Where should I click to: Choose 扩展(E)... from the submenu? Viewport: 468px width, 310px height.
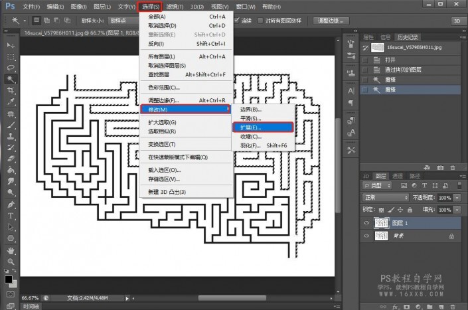251,127
